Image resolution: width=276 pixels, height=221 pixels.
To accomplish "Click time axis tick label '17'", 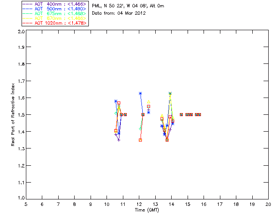I will pos(220,204).
